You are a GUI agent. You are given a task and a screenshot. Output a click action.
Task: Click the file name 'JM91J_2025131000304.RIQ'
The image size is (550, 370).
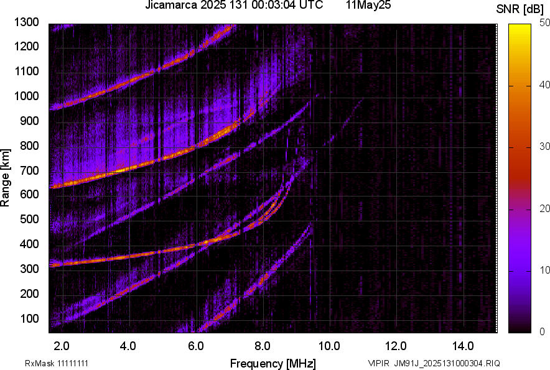(447, 363)
